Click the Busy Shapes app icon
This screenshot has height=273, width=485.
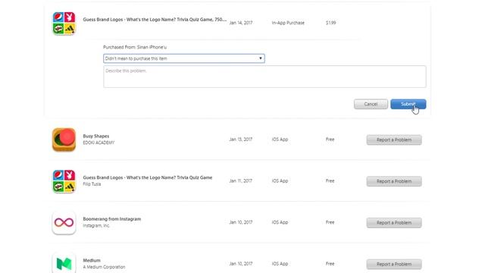(64, 140)
